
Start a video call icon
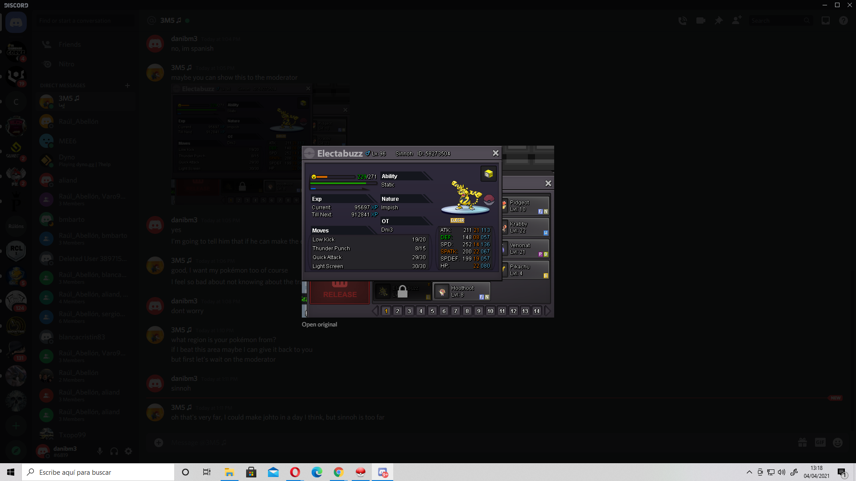(x=700, y=20)
